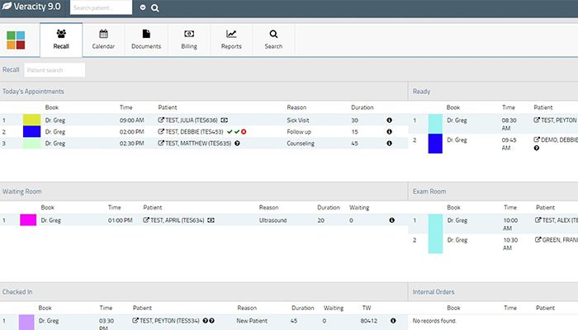Click first green checkmark on Debbie's row

(230, 131)
